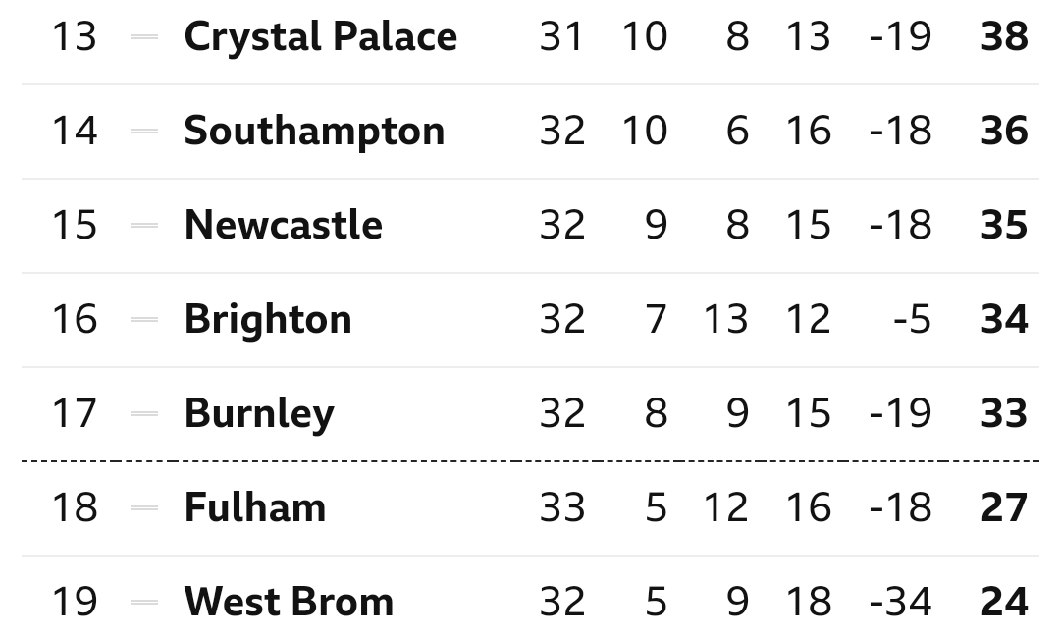Click the no-movement dash beside Crystal Palace
Screen dimensions: 1060x637
click(x=144, y=37)
